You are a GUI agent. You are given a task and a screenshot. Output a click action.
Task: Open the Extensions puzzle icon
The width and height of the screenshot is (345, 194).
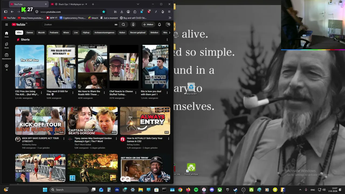[135, 12]
